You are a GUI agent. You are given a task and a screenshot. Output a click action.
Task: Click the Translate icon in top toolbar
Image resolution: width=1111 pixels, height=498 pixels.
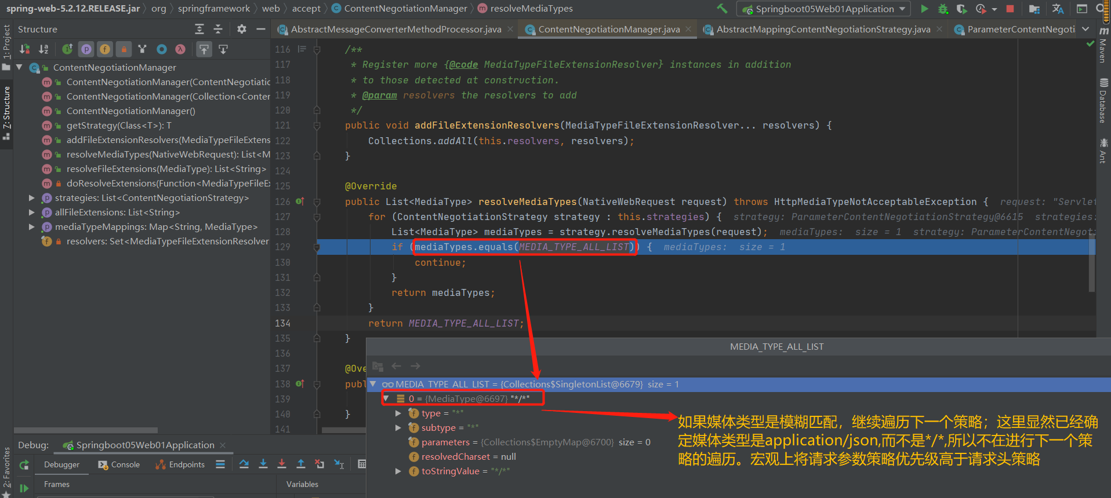(1058, 9)
